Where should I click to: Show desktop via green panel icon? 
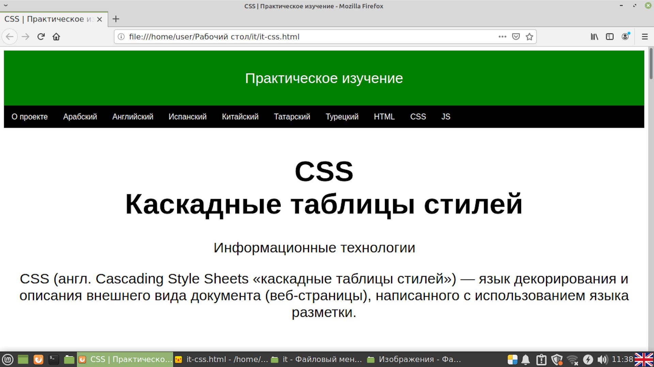tap(23, 360)
